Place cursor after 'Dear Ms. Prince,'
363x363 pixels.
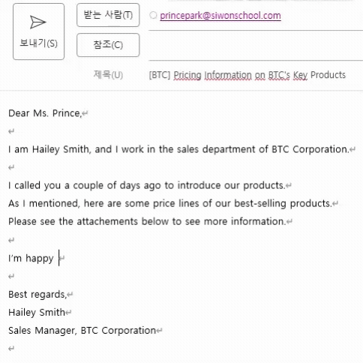[x=82, y=113]
